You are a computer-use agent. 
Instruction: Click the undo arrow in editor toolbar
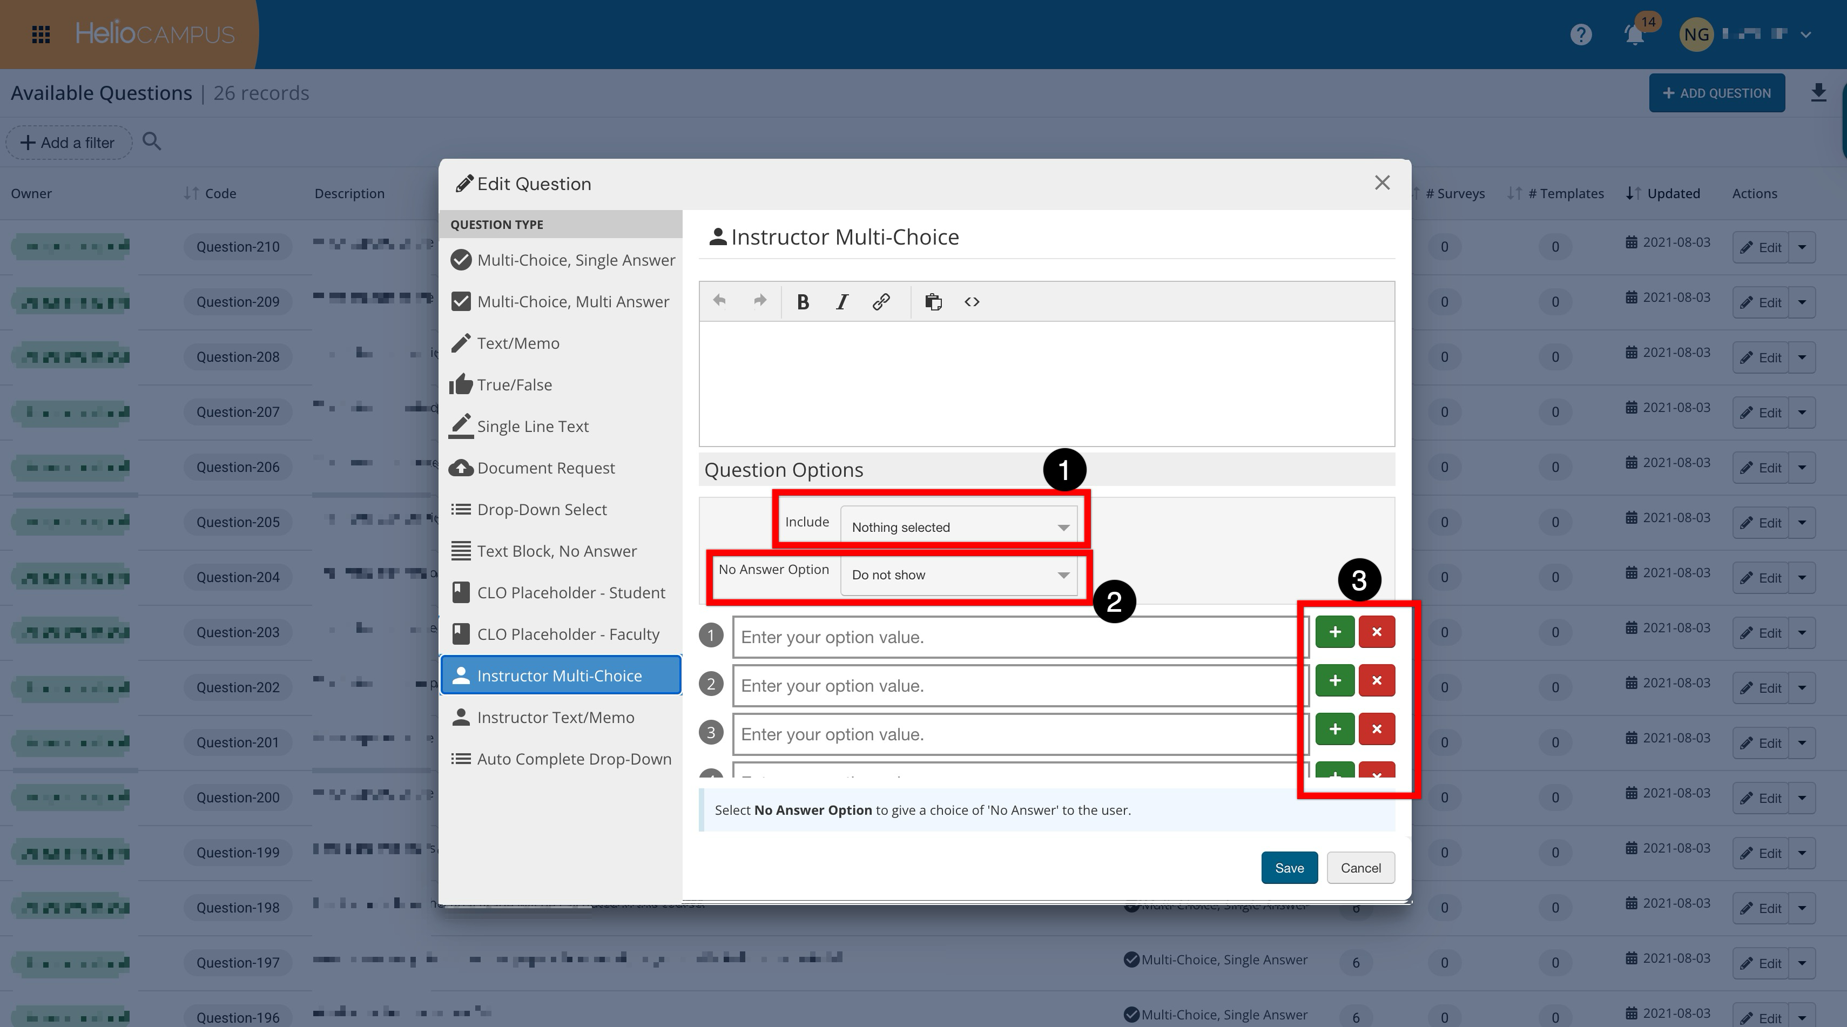point(719,301)
